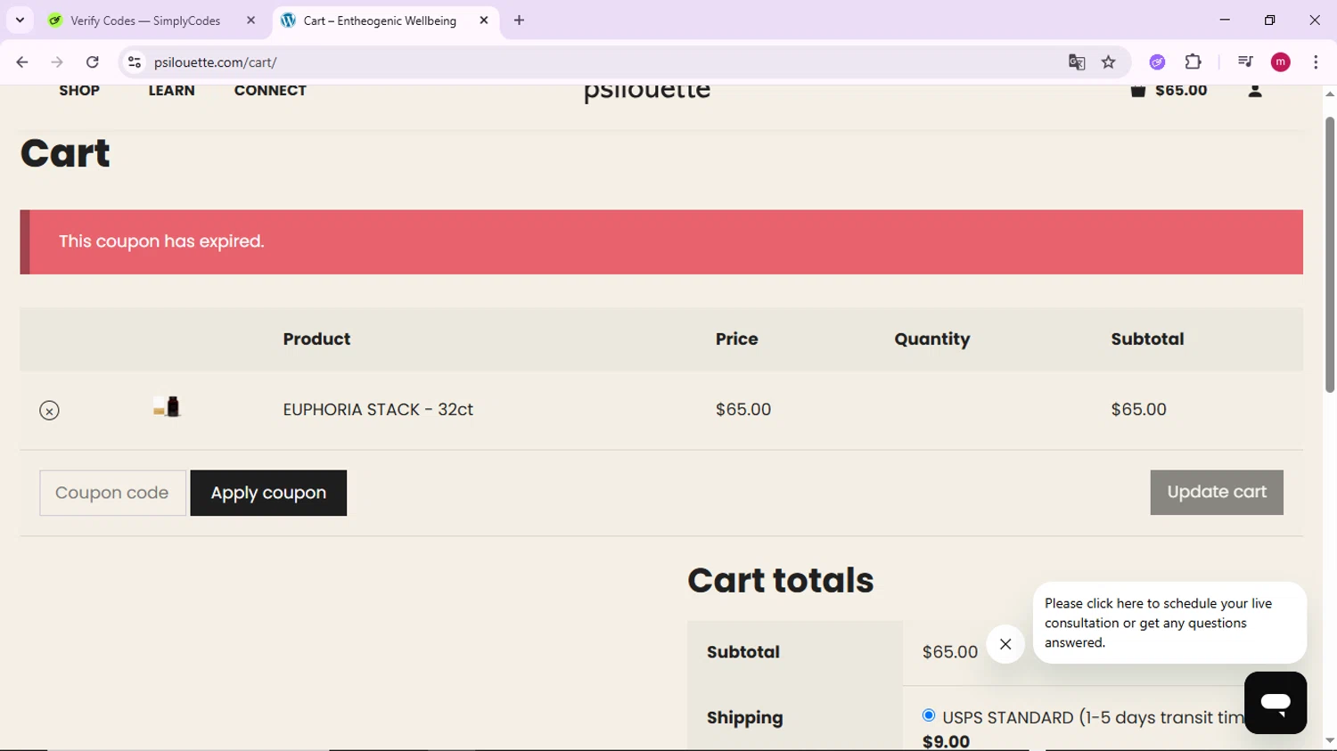
Task: Select the USPS STANDARD shipping option
Action: tap(929, 715)
